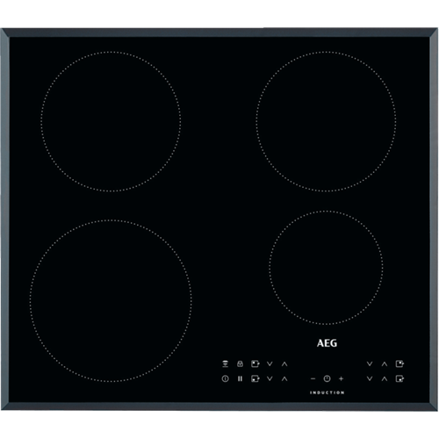Lower rear-left zone heat with down arrow
Viewport: 439px width, 439px height.
270,363
